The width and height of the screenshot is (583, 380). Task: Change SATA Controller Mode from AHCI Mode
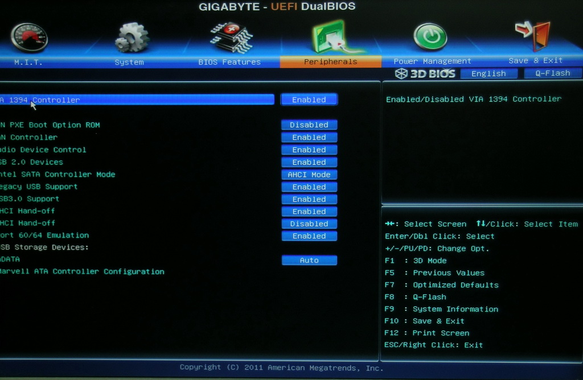(x=309, y=175)
